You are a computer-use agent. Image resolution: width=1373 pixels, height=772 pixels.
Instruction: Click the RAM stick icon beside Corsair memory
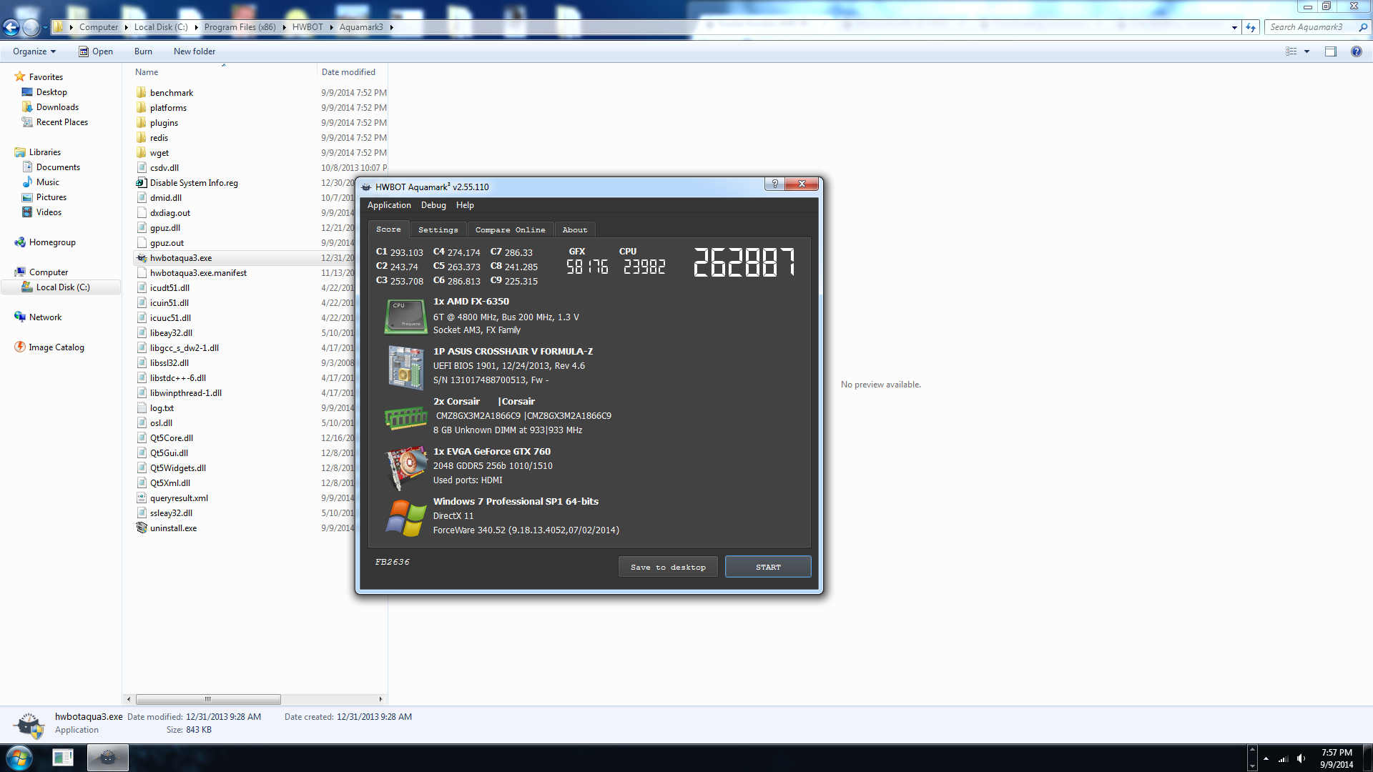[x=405, y=417]
